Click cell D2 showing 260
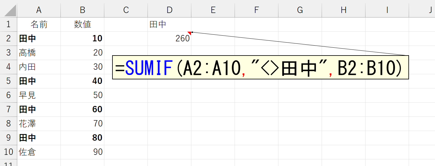Screen dimensions: 435x166 pyautogui.click(x=169, y=39)
